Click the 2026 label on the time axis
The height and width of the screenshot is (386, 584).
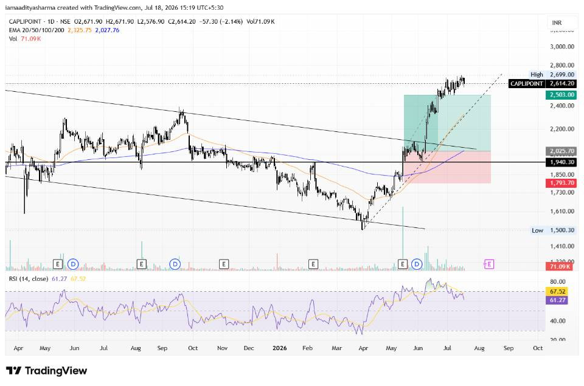(x=280, y=348)
